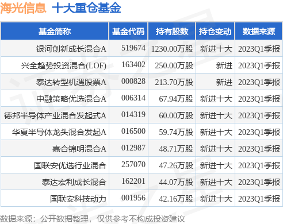The width and height of the screenshot is (283, 224).
Task: Click fund code 257070
Action: (x=133, y=165)
